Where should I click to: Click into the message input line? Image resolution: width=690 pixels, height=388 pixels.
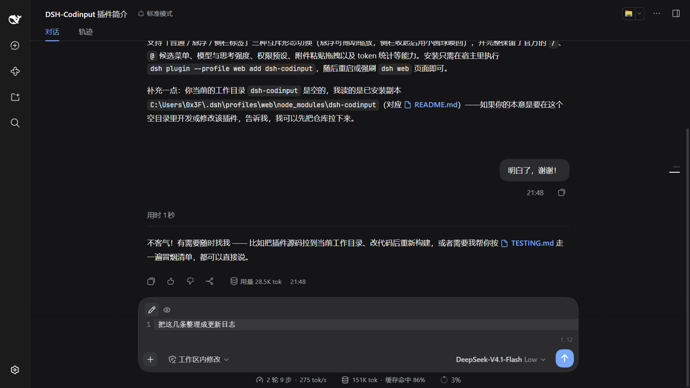click(367, 324)
